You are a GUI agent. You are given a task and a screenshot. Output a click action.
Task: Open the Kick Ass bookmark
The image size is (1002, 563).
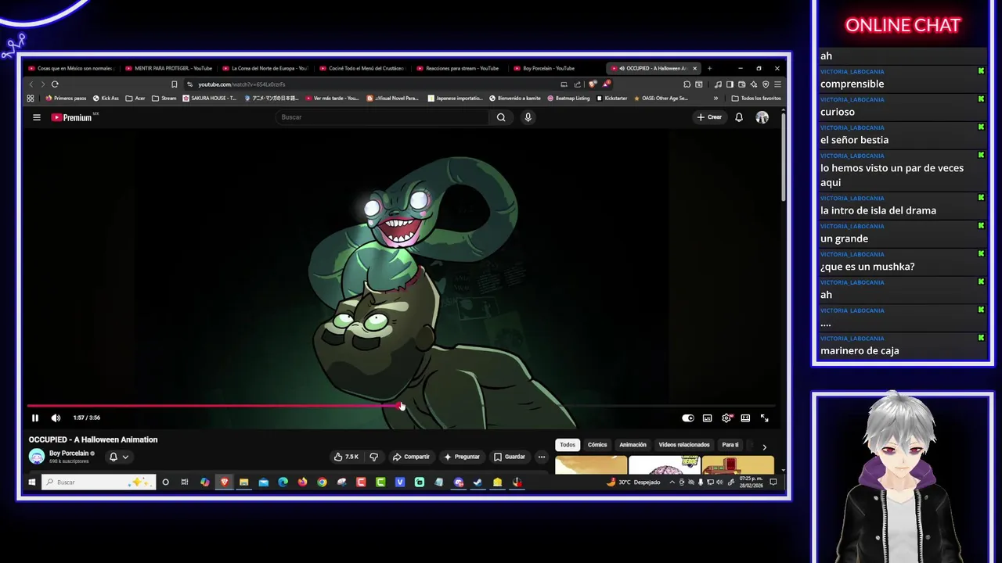coord(106,98)
